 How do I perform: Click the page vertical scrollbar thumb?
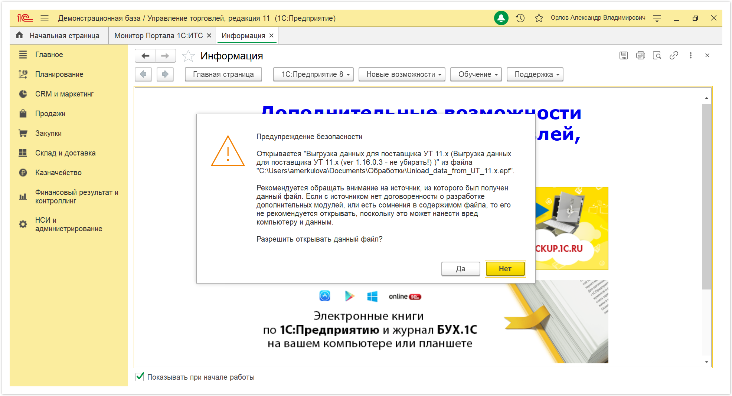tap(706, 197)
